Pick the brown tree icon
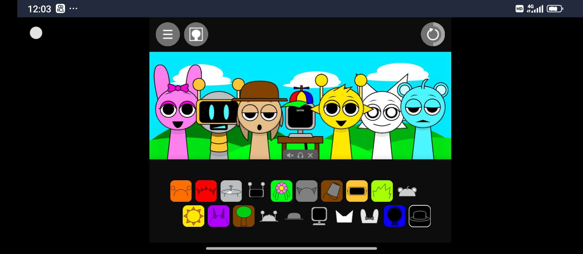This screenshot has width=583, height=254. tap(244, 216)
